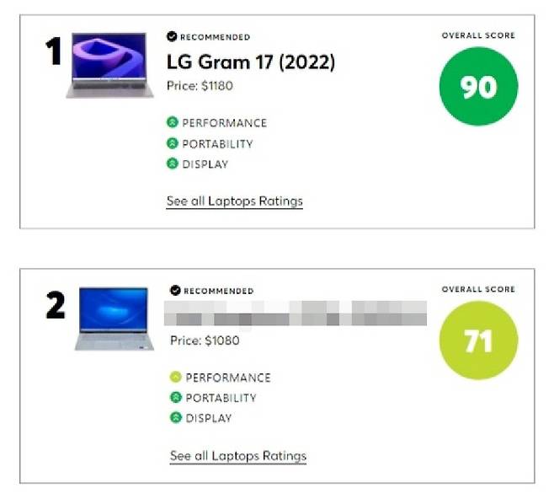The height and width of the screenshot is (493, 554).
Task: Click the LG Gram 17 (2022) title
Action: tap(252, 62)
